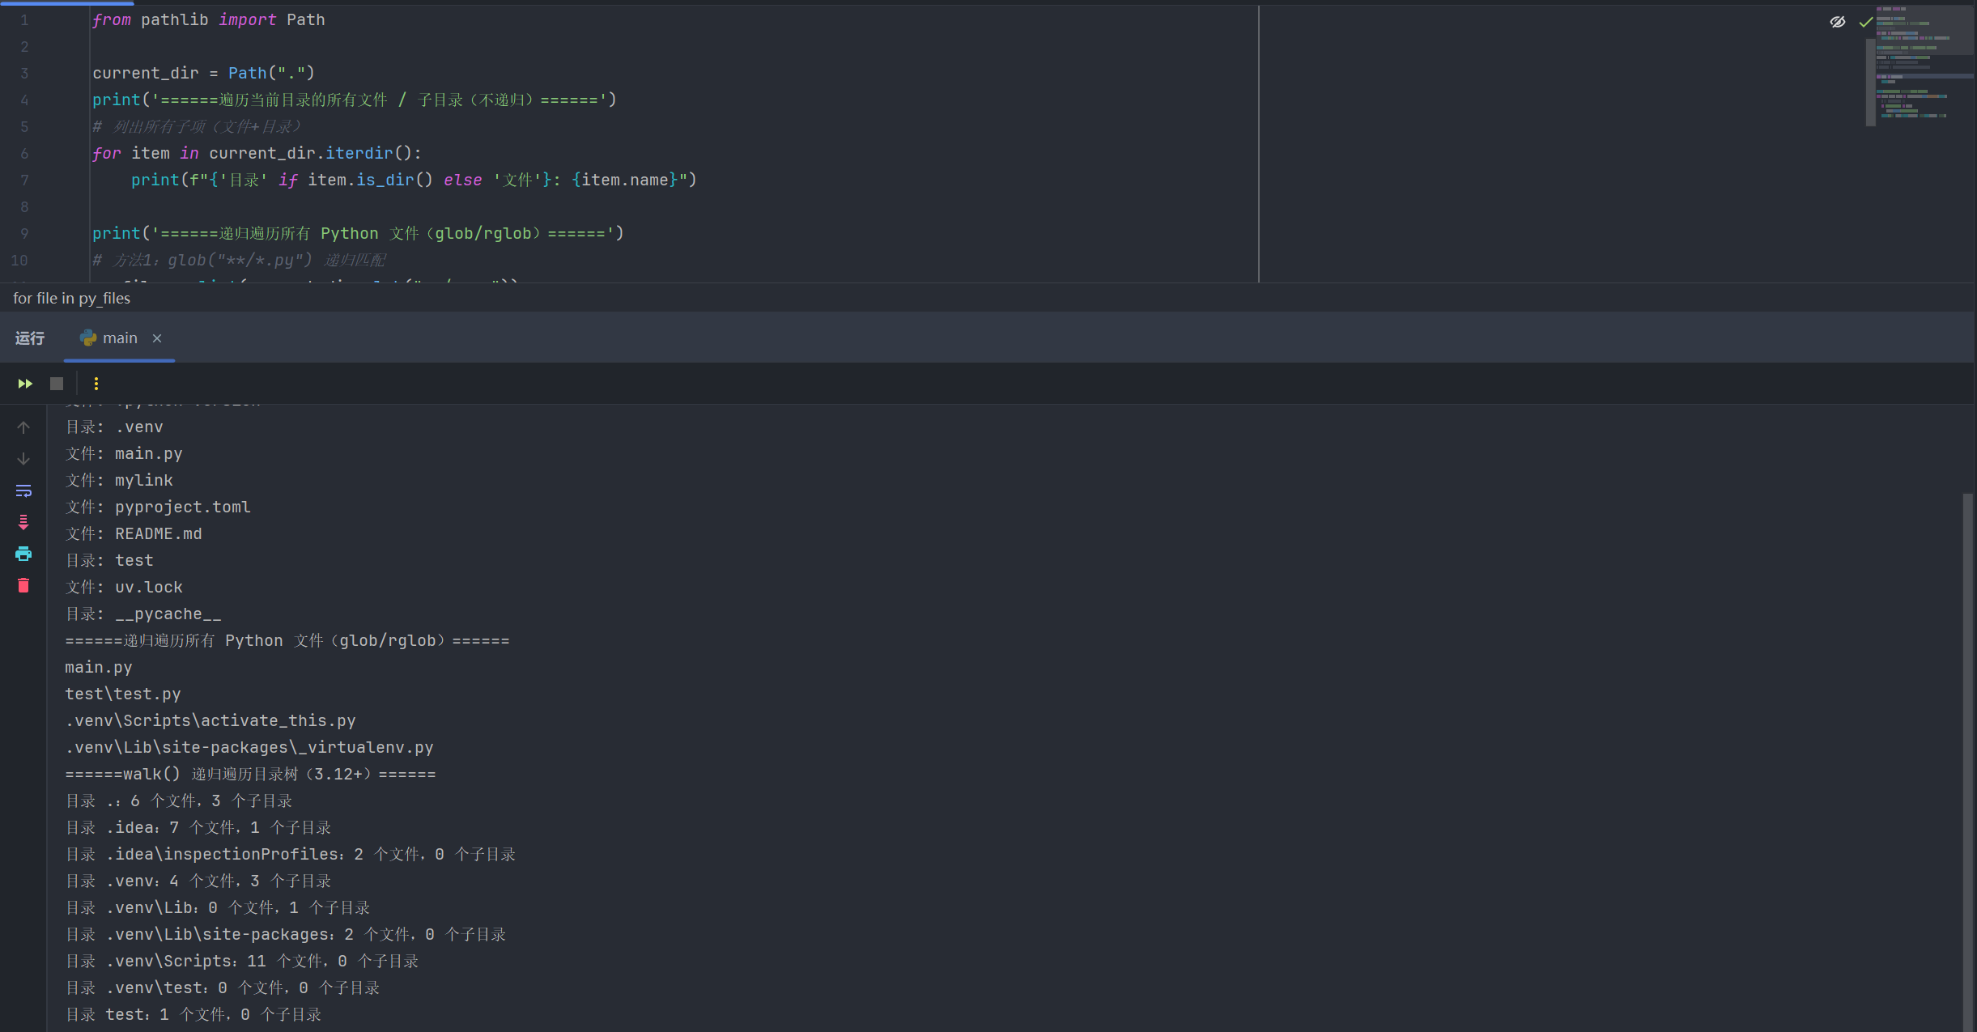The height and width of the screenshot is (1032, 1977).
Task: Clear all console output with trash icon
Action: tap(23, 585)
